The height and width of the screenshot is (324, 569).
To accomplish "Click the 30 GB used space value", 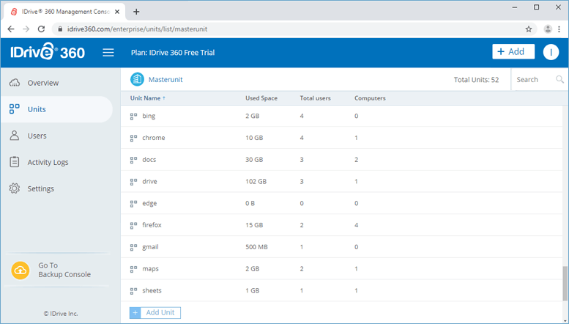I will [254, 160].
